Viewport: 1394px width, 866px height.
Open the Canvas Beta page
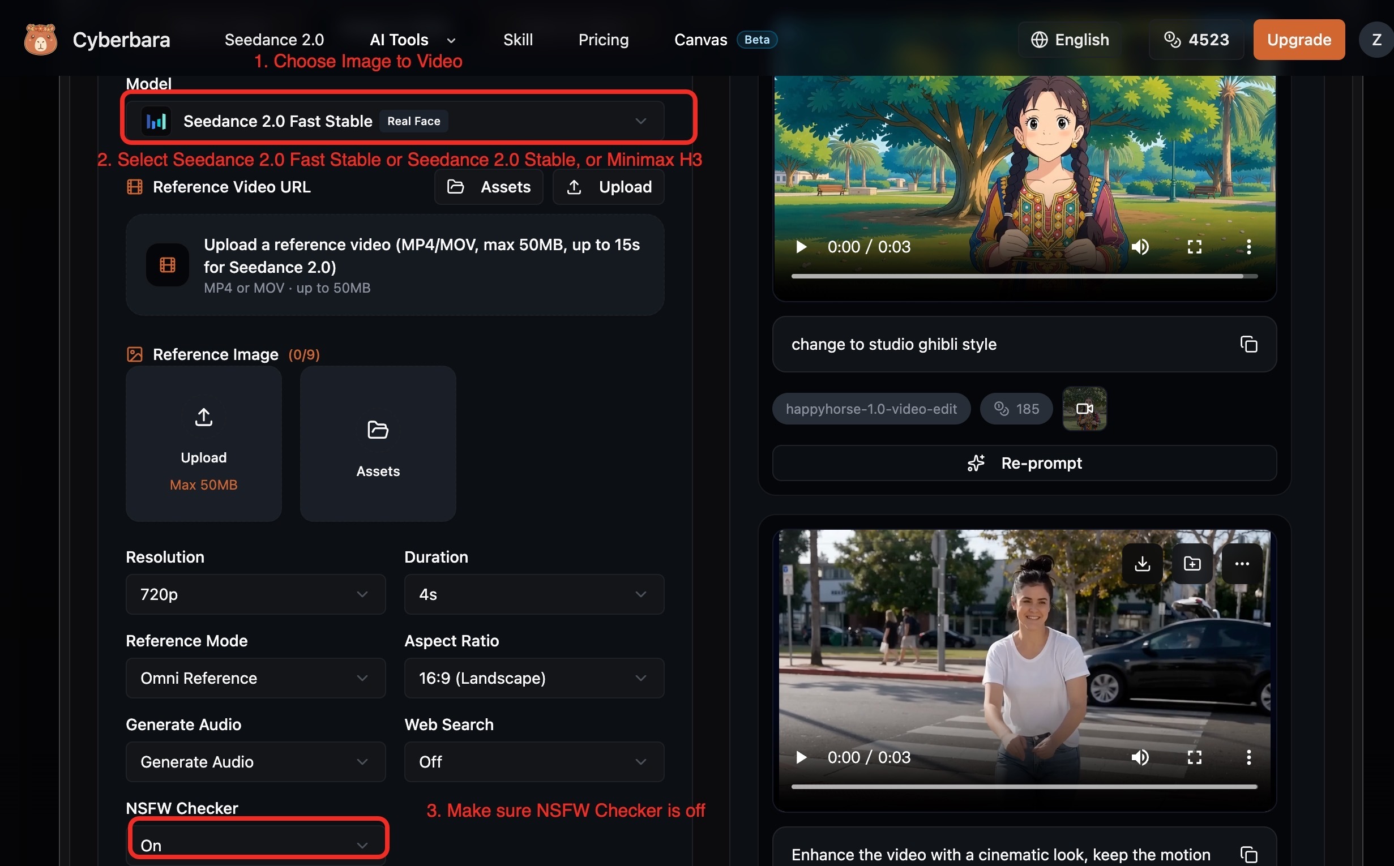point(725,40)
